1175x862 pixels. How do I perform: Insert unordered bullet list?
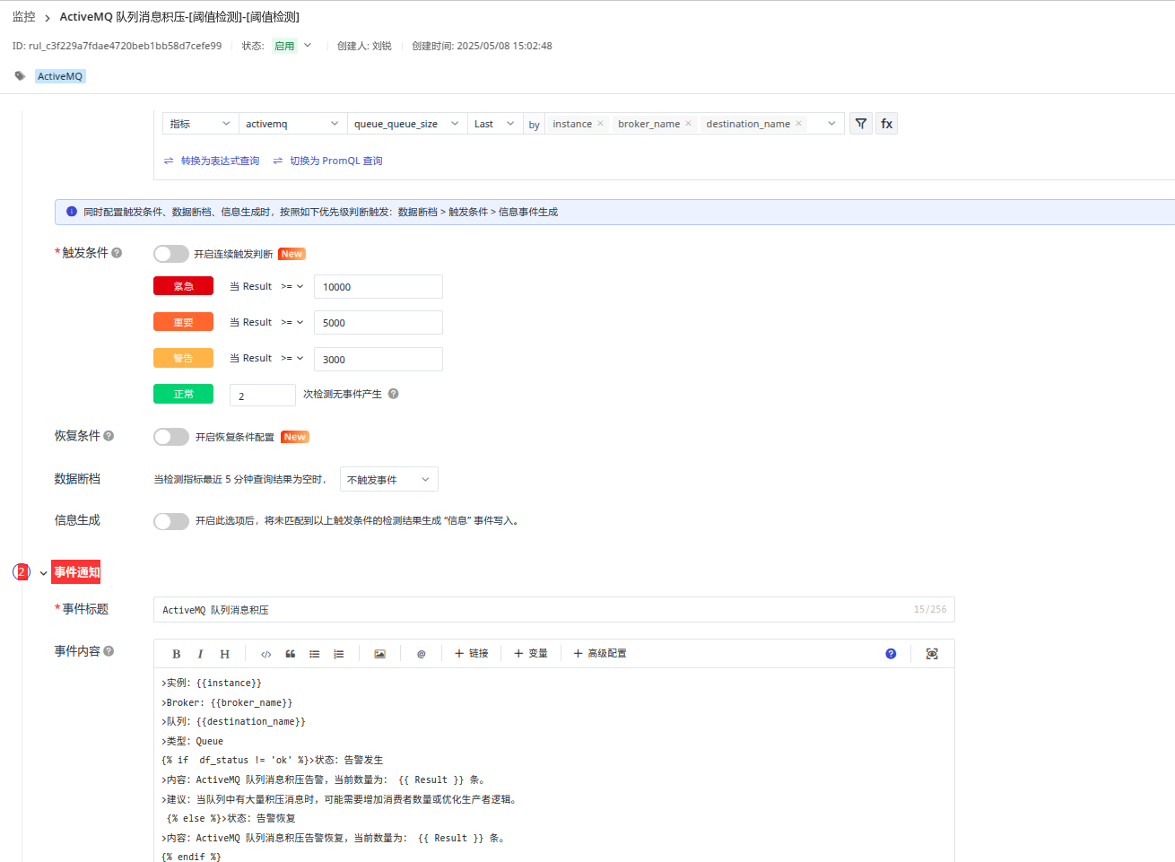click(315, 654)
